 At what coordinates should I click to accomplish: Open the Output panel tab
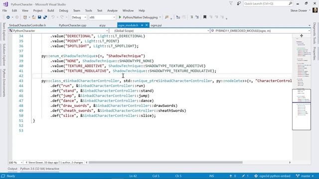pyautogui.click(x=12, y=169)
